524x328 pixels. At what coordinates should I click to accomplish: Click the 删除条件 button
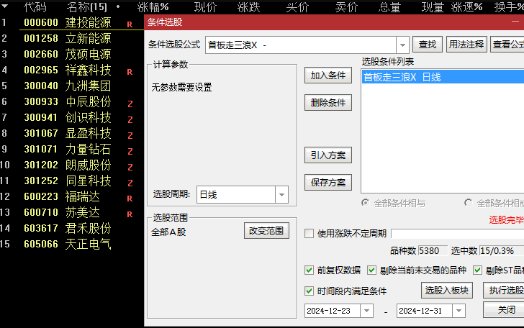point(328,103)
